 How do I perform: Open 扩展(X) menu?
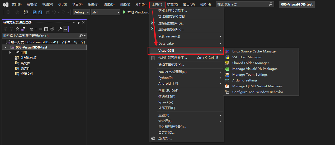click(x=173, y=4)
